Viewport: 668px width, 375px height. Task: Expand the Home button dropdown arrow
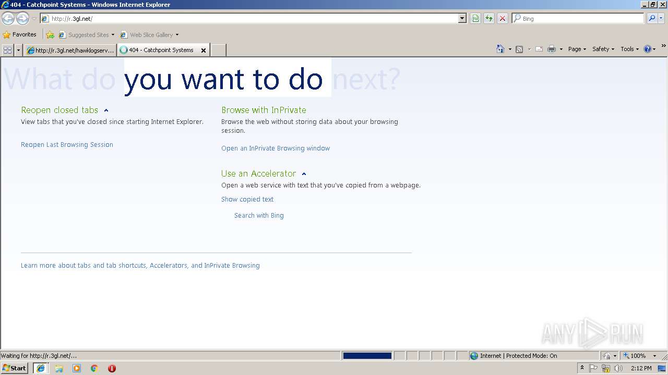(510, 49)
